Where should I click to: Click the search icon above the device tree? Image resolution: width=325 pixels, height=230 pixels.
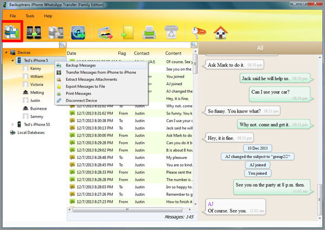click(x=63, y=44)
